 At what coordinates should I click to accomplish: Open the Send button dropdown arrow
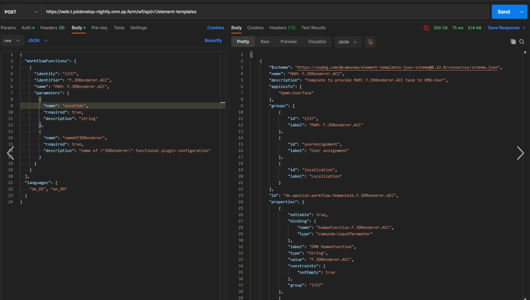(521, 12)
